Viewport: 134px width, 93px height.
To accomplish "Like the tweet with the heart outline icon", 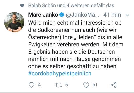I will click(x=86, y=85).
